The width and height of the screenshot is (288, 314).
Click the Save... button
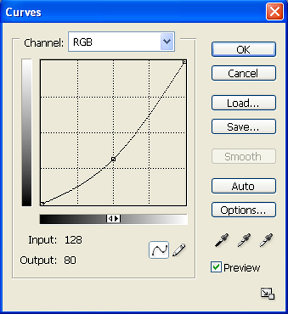tap(244, 127)
